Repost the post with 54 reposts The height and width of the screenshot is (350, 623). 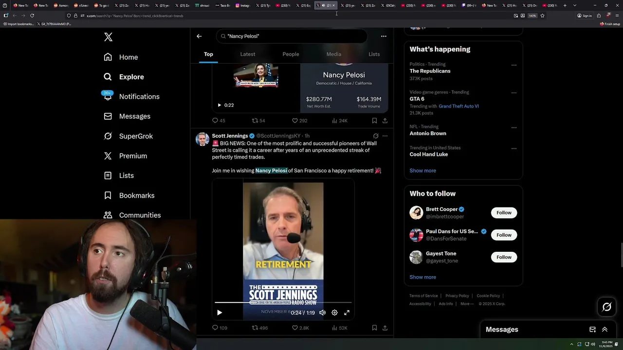pos(258,121)
